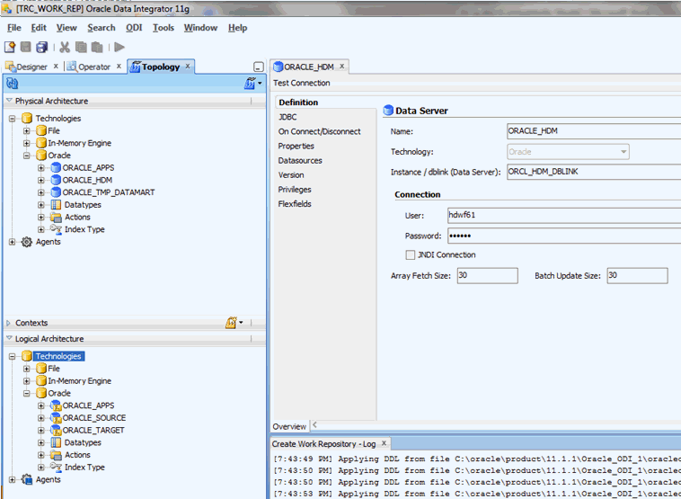The height and width of the screenshot is (499, 681).
Task: Click the Save All toolbar icon
Action: pyautogui.click(x=41, y=47)
